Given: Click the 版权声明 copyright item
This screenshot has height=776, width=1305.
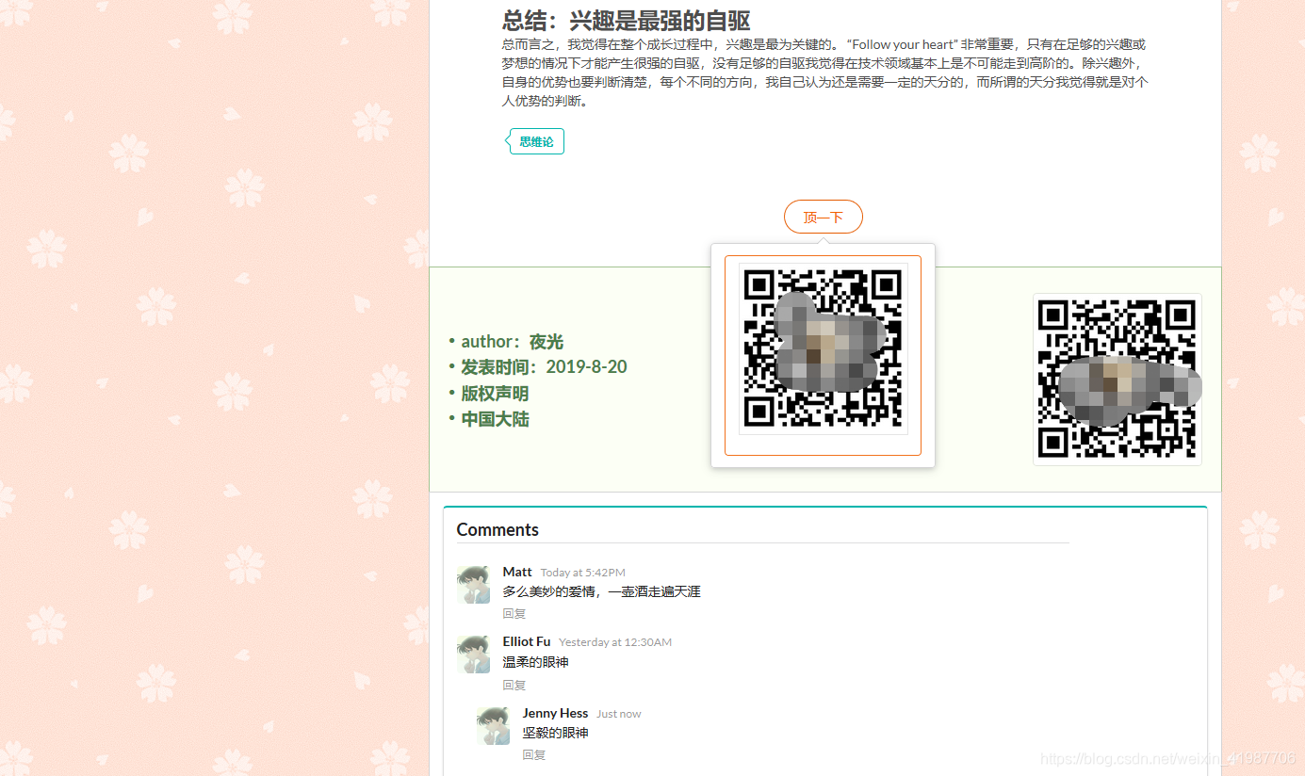Looking at the screenshot, I should (x=495, y=394).
